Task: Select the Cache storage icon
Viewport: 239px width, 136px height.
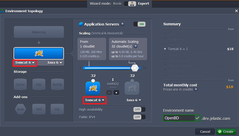Action: tap(20, 84)
